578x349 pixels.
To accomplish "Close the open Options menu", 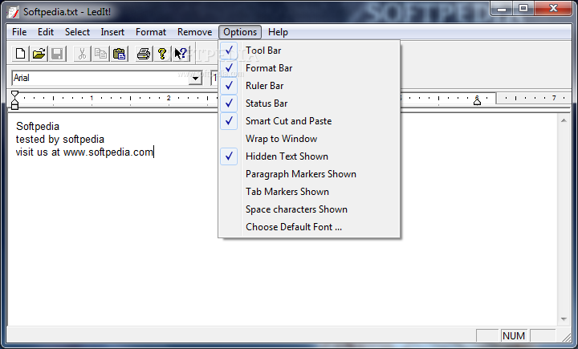I will click(240, 32).
